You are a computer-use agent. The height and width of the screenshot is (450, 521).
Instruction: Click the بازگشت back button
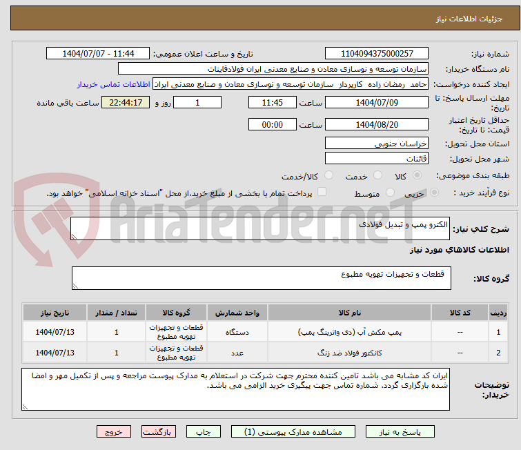(x=159, y=432)
